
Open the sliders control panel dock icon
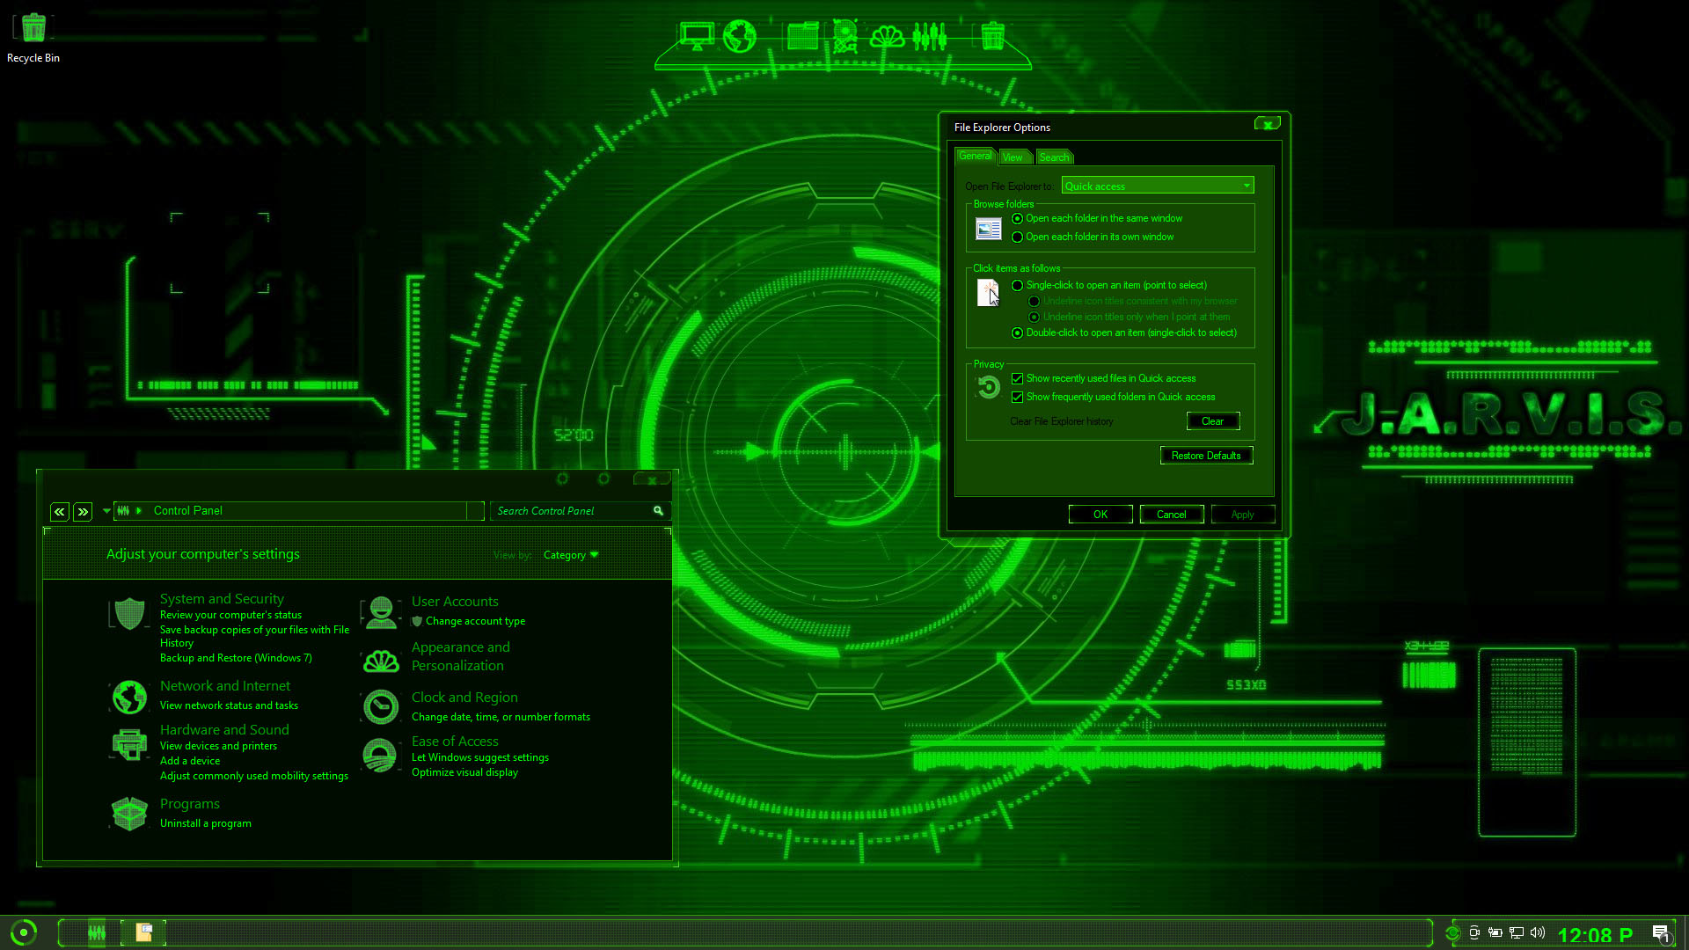929,37
